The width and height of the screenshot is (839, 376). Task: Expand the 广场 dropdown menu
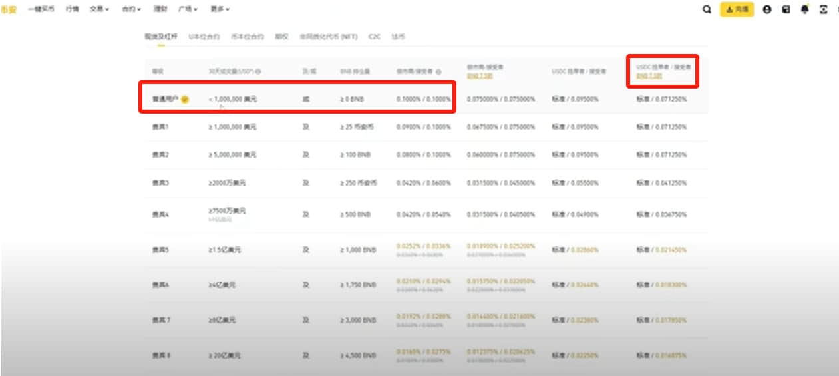pyautogui.click(x=188, y=9)
